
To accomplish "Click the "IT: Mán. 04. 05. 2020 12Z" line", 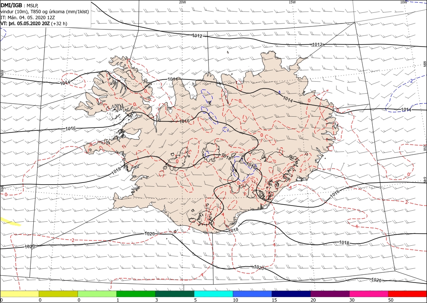I will 28,17.
